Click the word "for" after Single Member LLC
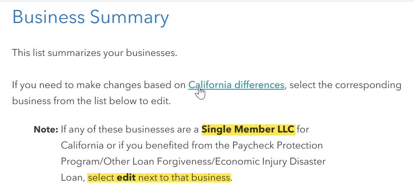The height and width of the screenshot is (193, 414). point(303,130)
